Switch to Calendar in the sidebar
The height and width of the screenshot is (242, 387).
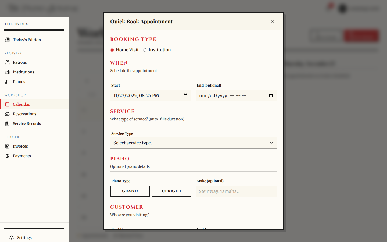pyautogui.click(x=21, y=104)
